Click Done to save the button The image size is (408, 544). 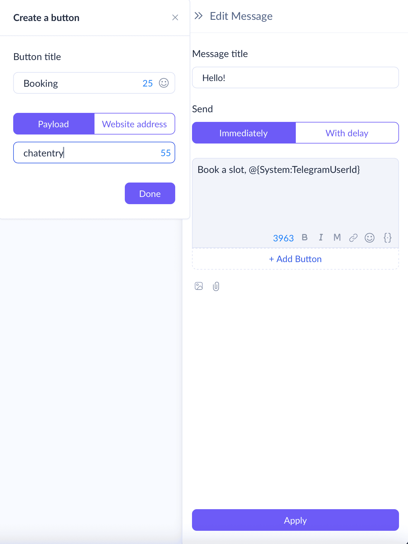point(150,193)
